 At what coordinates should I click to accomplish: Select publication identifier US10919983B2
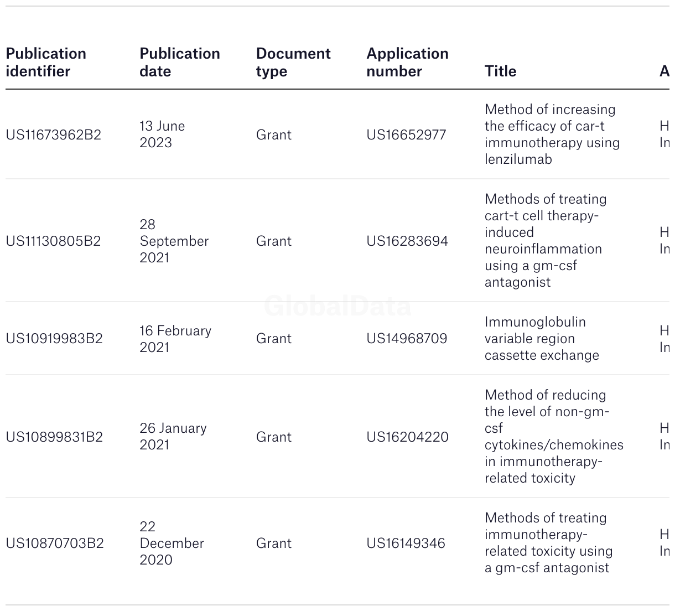(x=54, y=339)
